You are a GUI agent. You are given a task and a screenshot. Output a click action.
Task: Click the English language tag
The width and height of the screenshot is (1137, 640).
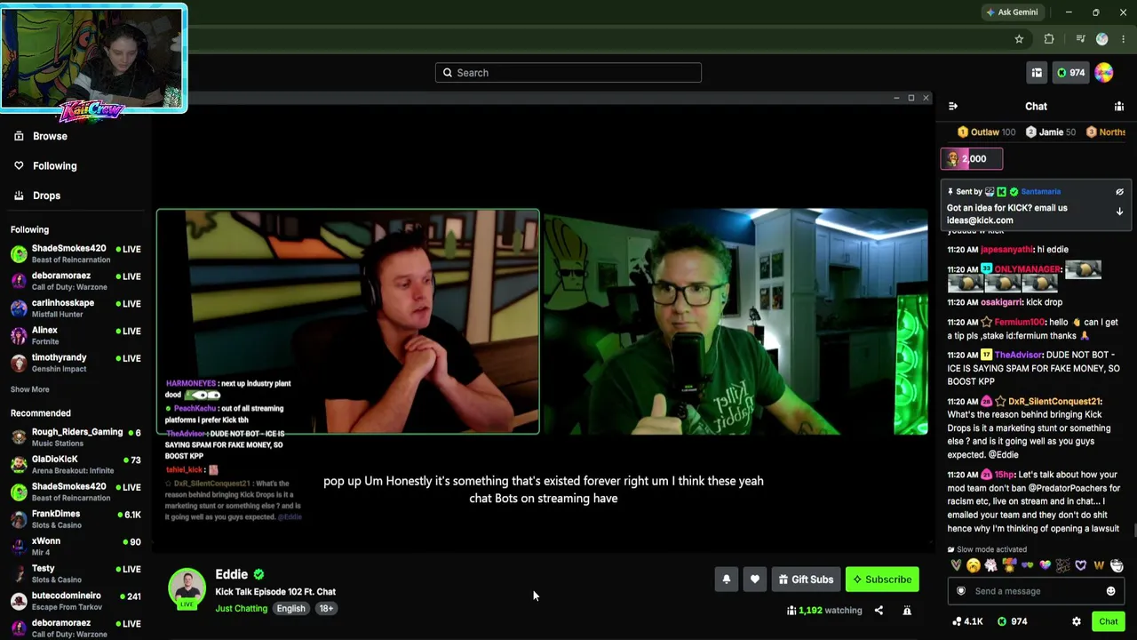(x=290, y=609)
